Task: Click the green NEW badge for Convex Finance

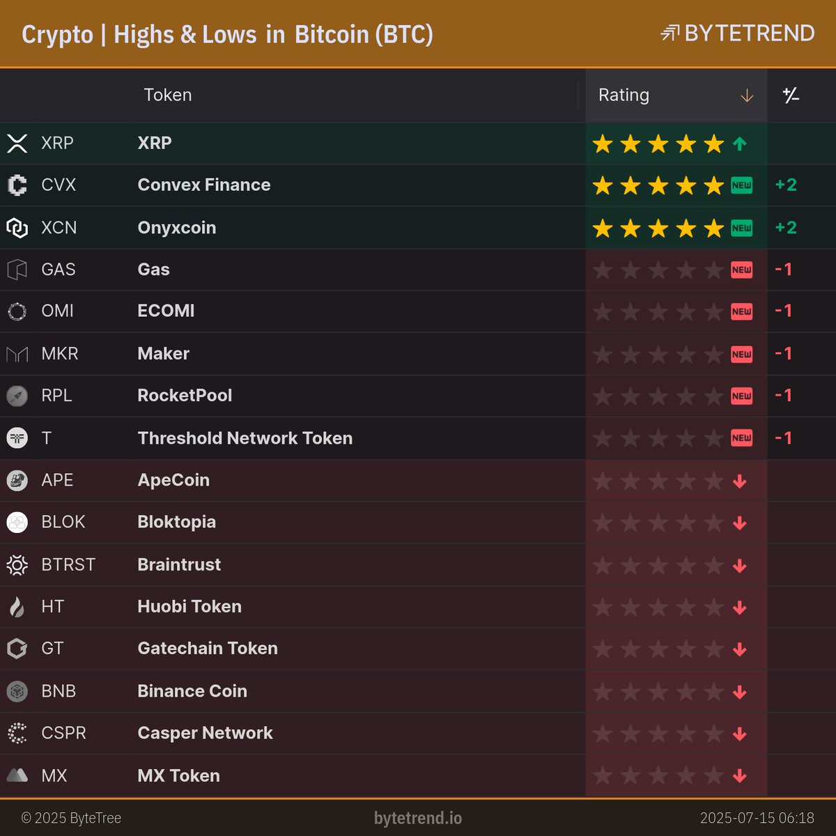Action: coord(741,185)
